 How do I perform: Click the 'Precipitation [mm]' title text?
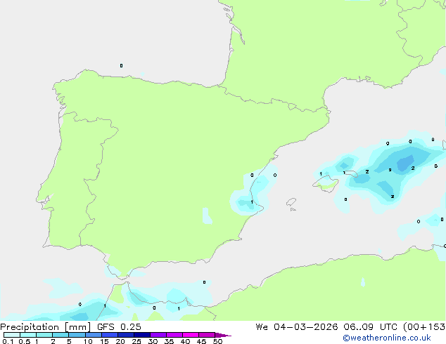coord(46,327)
